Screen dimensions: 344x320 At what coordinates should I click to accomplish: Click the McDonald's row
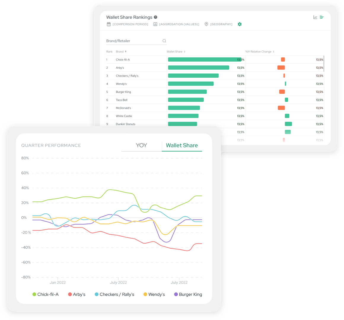(215, 108)
